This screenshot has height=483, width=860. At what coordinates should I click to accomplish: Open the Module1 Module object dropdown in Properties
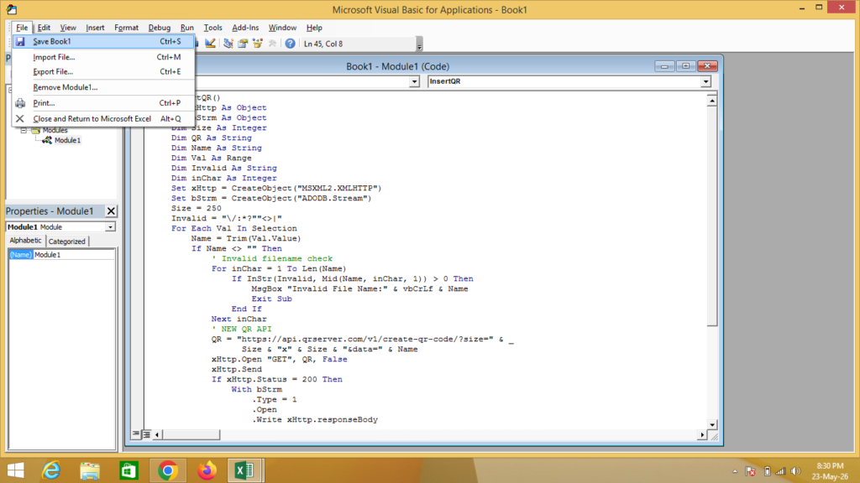pos(110,226)
